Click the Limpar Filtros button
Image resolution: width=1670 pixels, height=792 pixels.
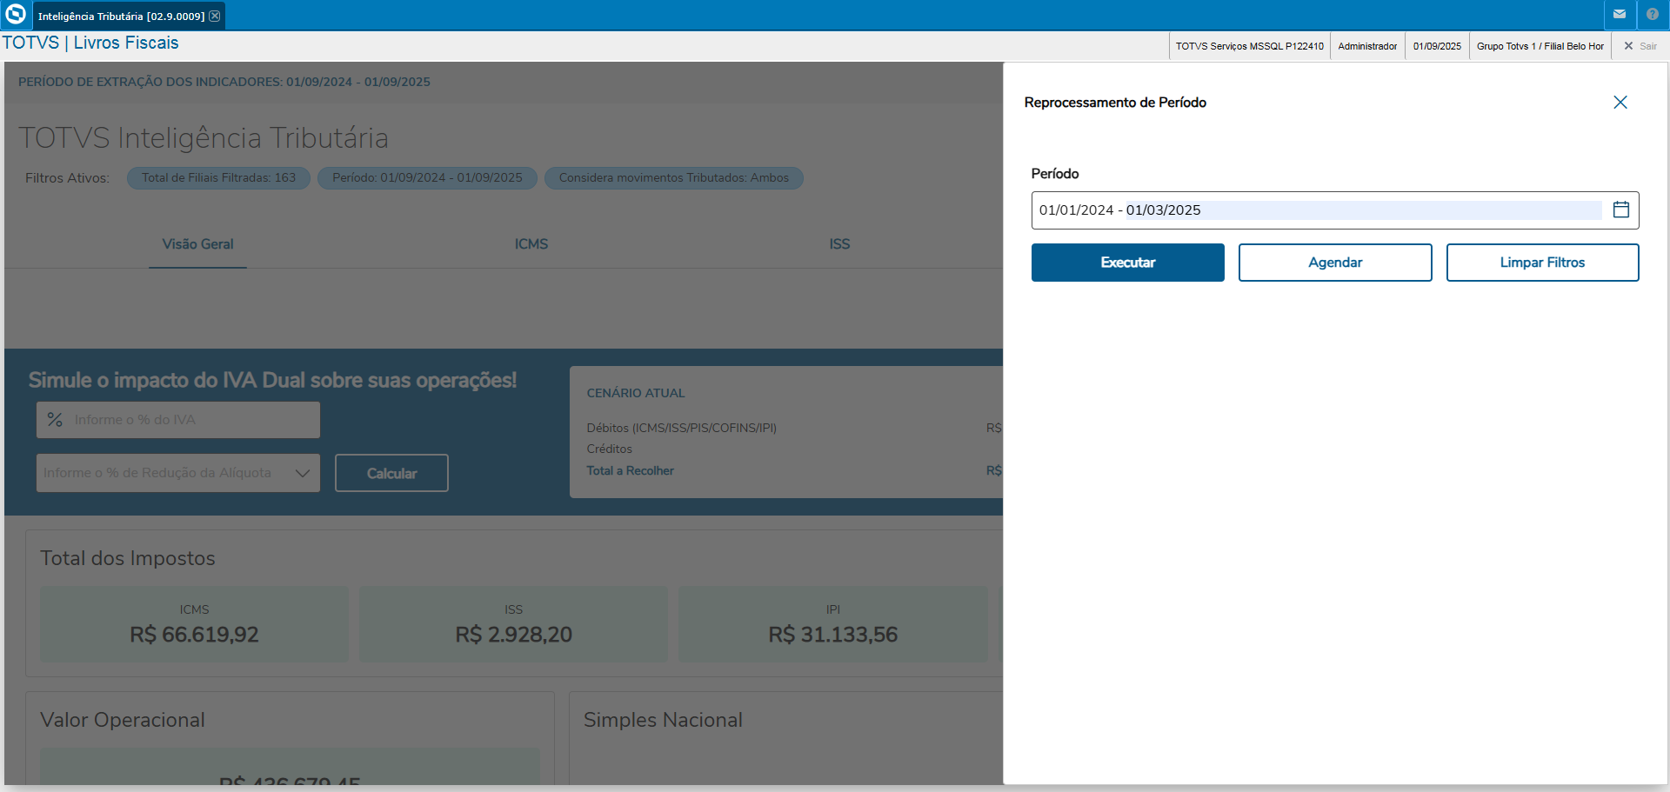tap(1542, 263)
